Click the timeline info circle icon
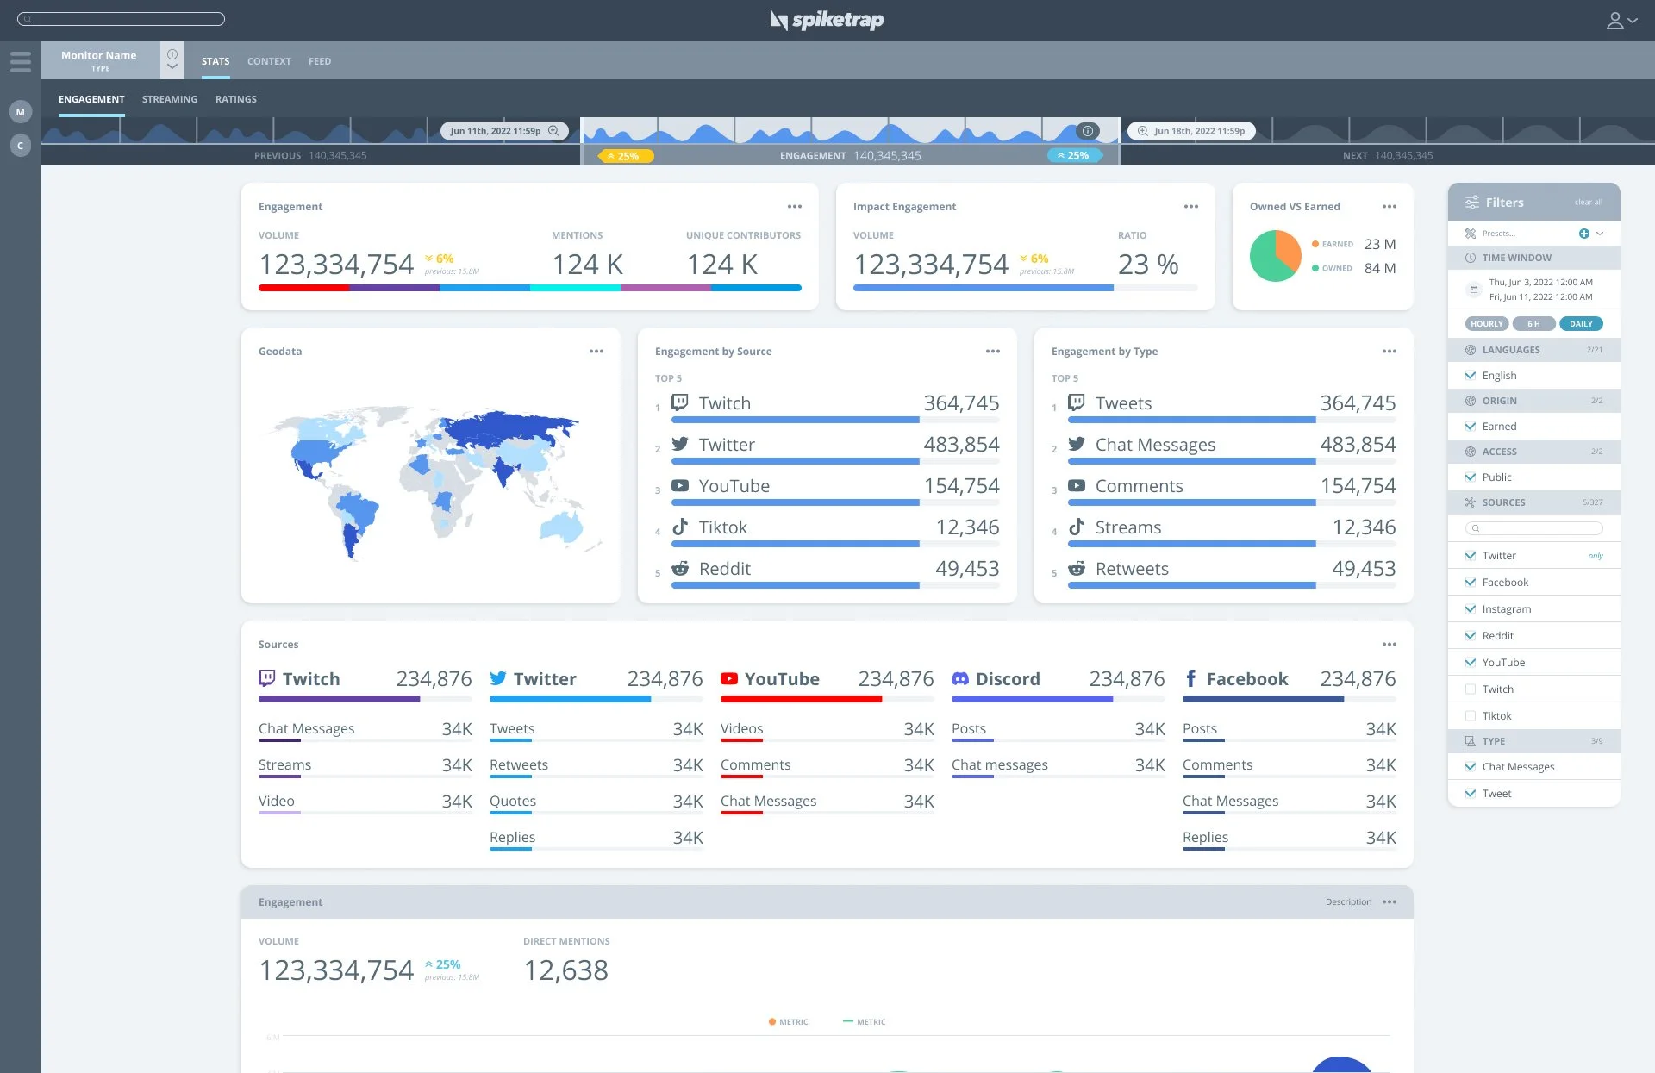This screenshot has height=1073, width=1655. (1088, 131)
